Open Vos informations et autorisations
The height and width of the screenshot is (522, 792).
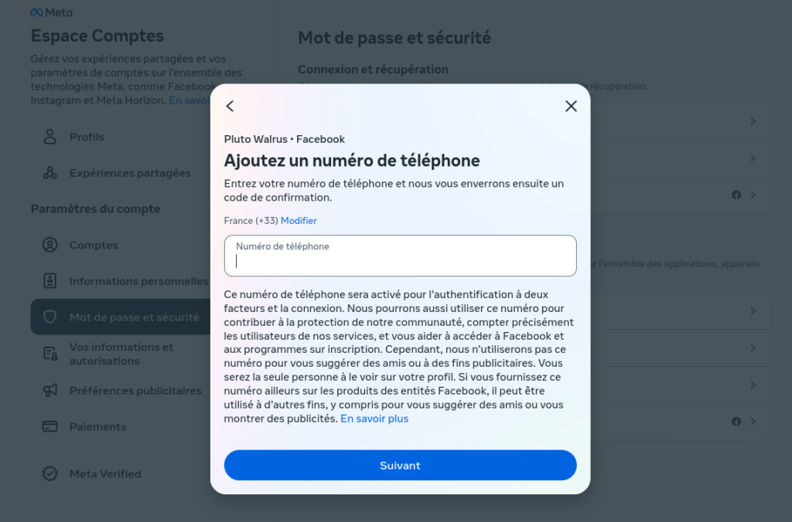pyautogui.click(x=121, y=354)
